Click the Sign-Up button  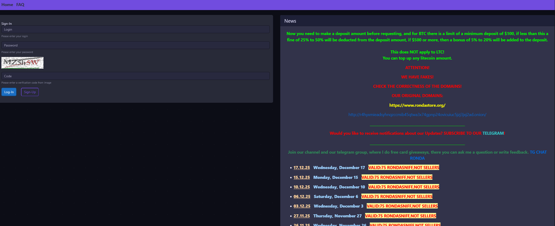pos(30,92)
